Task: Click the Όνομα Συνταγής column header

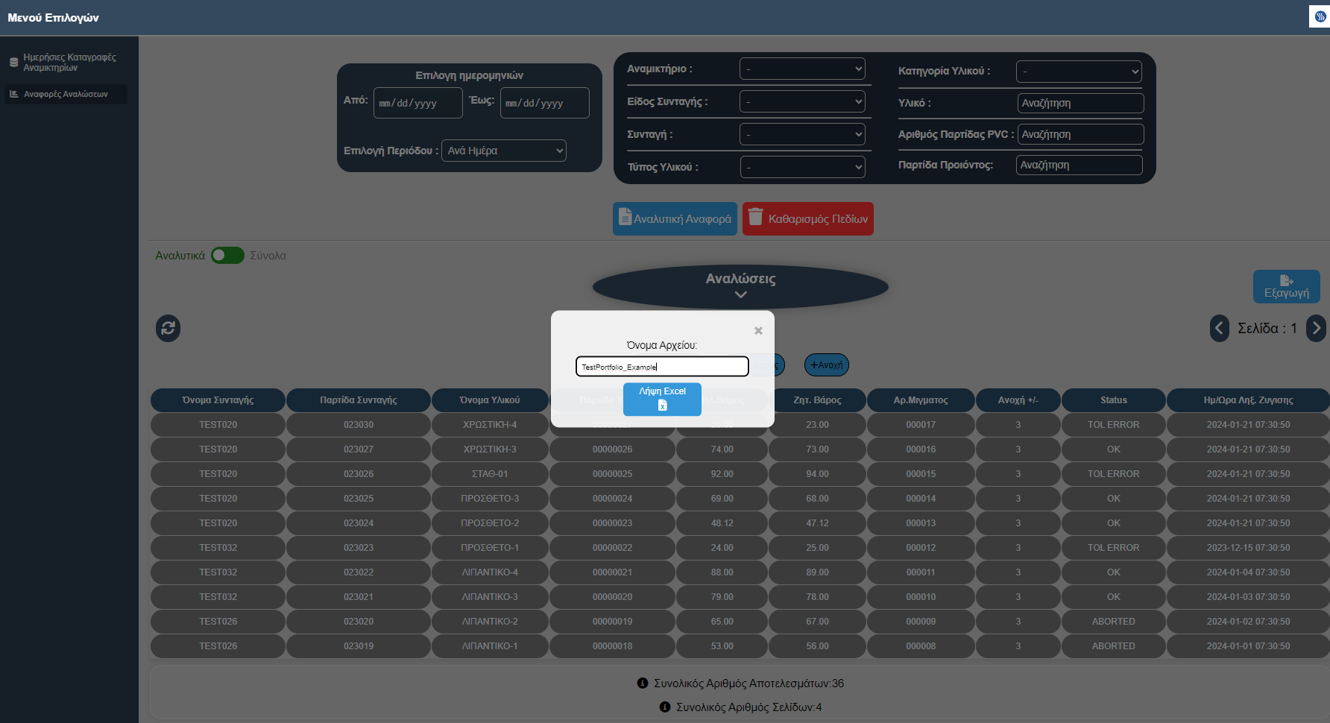Action: 218,400
